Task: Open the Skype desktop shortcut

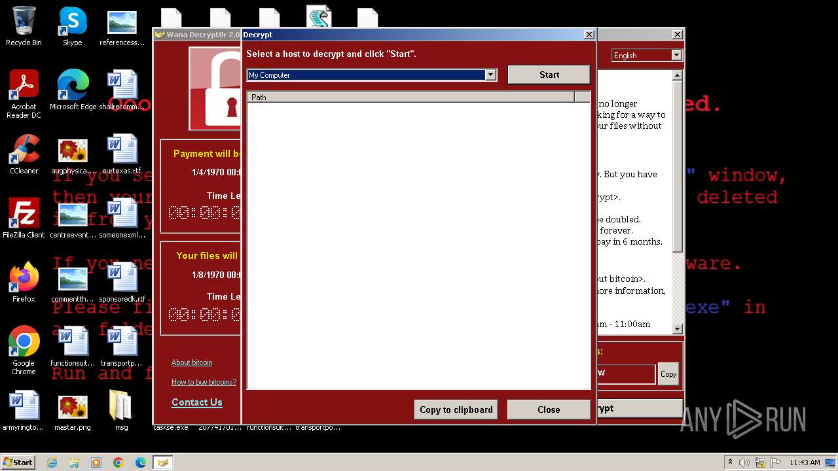Action: (73, 26)
